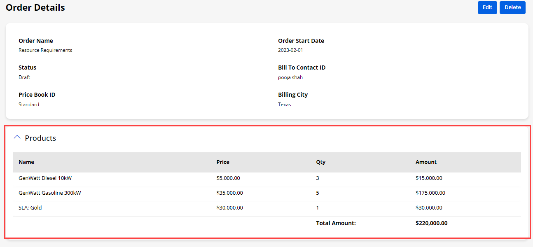533x247 pixels.
Task: Click the $5,000.00 price cell
Action: tap(228, 178)
